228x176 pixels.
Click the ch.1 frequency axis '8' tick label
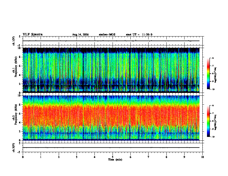click(20, 57)
